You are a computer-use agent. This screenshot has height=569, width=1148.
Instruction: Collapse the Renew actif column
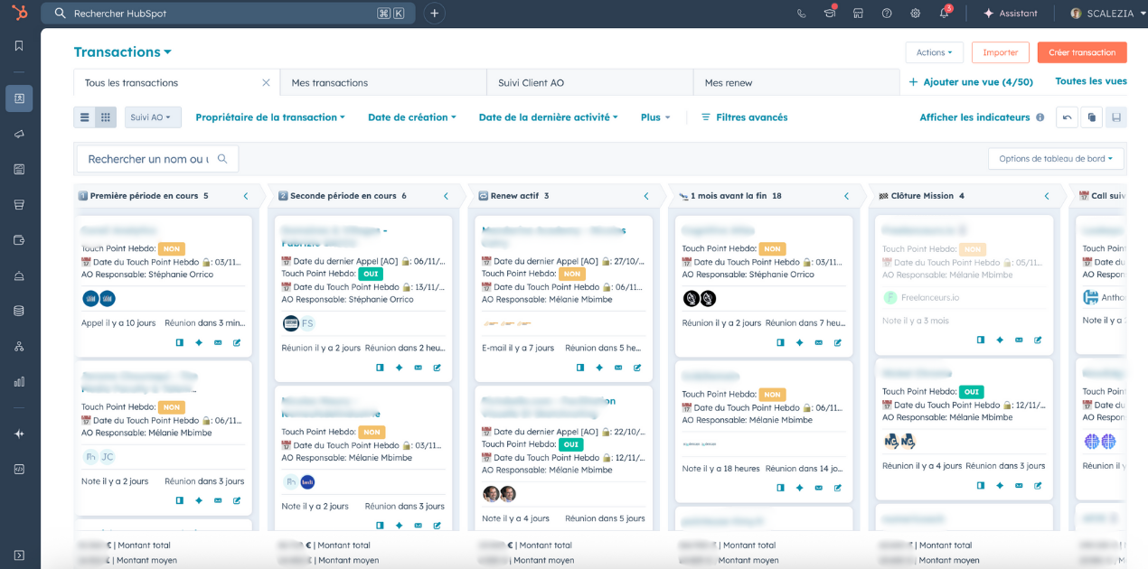[x=646, y=196]
